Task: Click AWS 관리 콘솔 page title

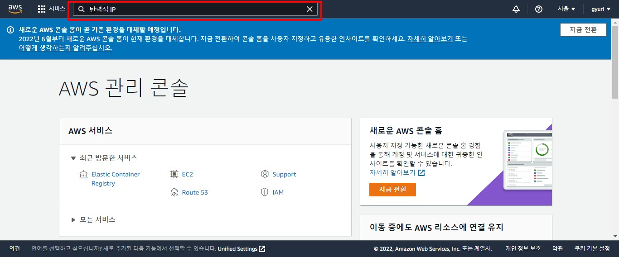Action: coord(124,88)
